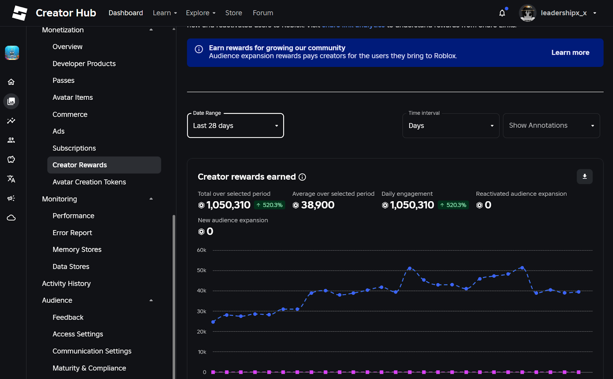Viewport: 613px width, 379px height.
Task: Open the notifications bell
Action: point(502,13)
